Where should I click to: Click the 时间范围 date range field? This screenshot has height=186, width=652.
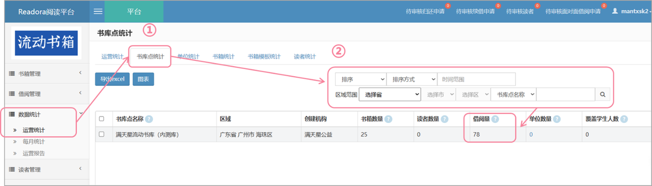pos(476,79)
